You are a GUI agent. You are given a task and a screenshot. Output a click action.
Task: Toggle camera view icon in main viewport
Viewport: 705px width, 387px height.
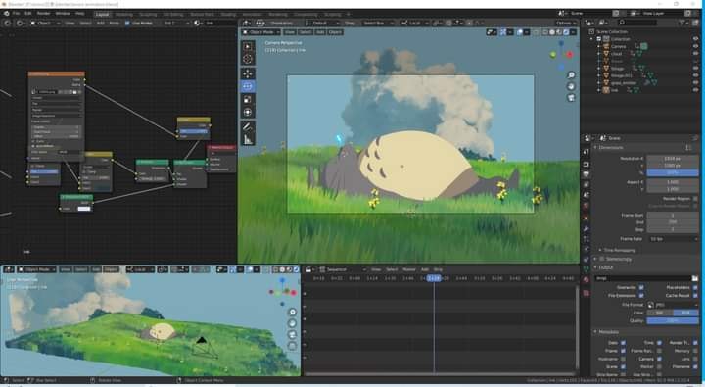tap(571, 98)
